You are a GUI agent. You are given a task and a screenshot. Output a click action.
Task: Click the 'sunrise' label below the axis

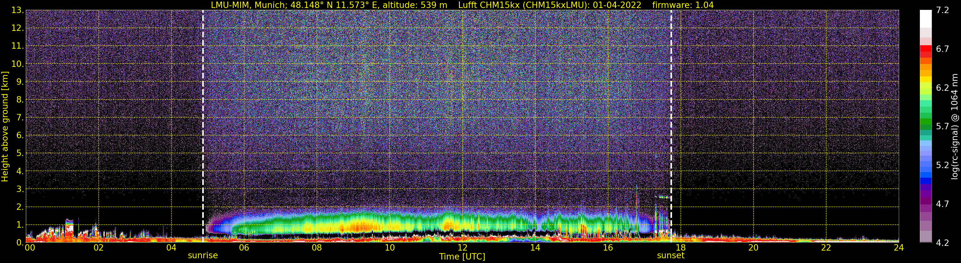pos(203,255)
